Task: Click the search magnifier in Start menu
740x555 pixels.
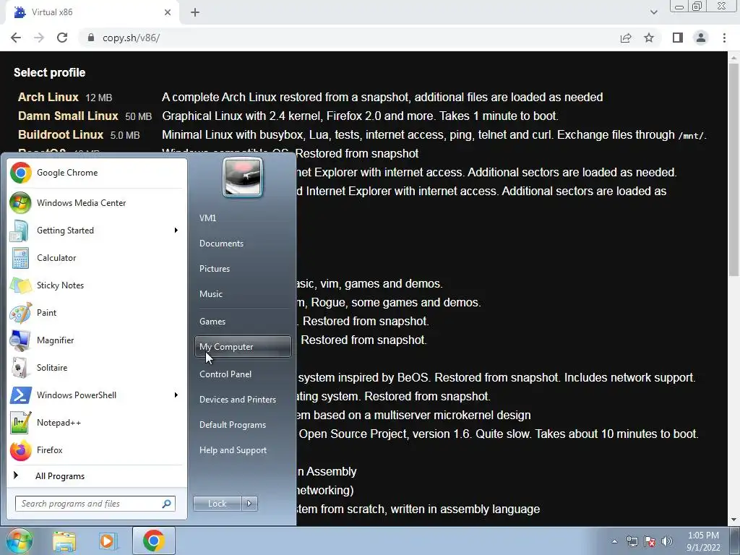Action: pyautogui.click(x=167, y=504)
